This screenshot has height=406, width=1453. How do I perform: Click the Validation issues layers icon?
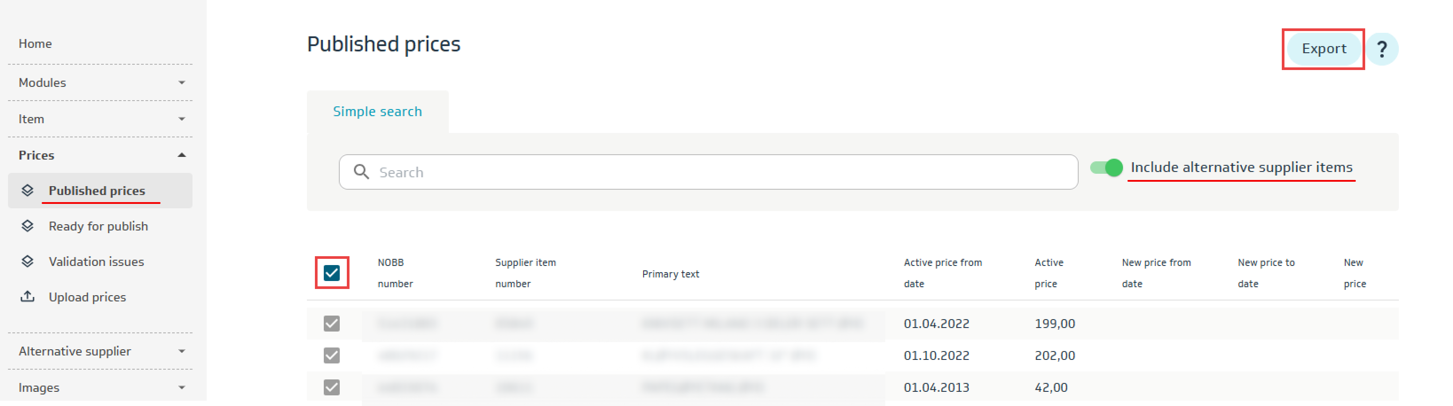click(27, 262)
